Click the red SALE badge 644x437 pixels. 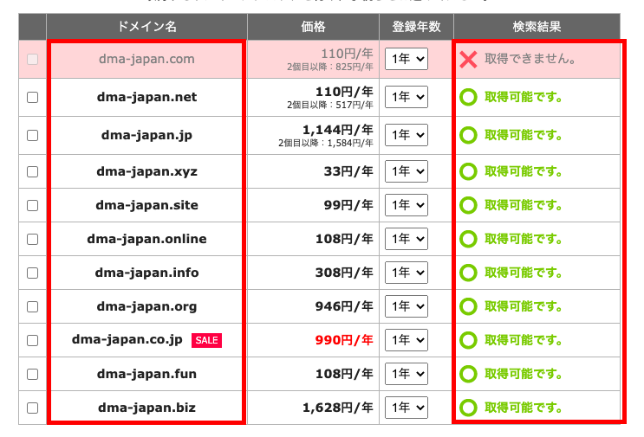206,340
